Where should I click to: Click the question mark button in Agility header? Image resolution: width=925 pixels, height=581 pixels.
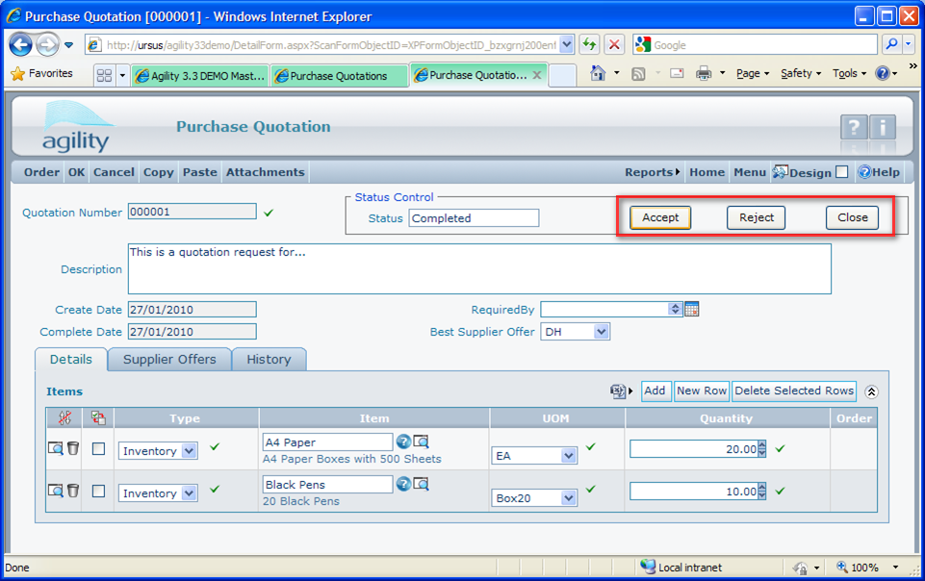[x=854, y=127]
